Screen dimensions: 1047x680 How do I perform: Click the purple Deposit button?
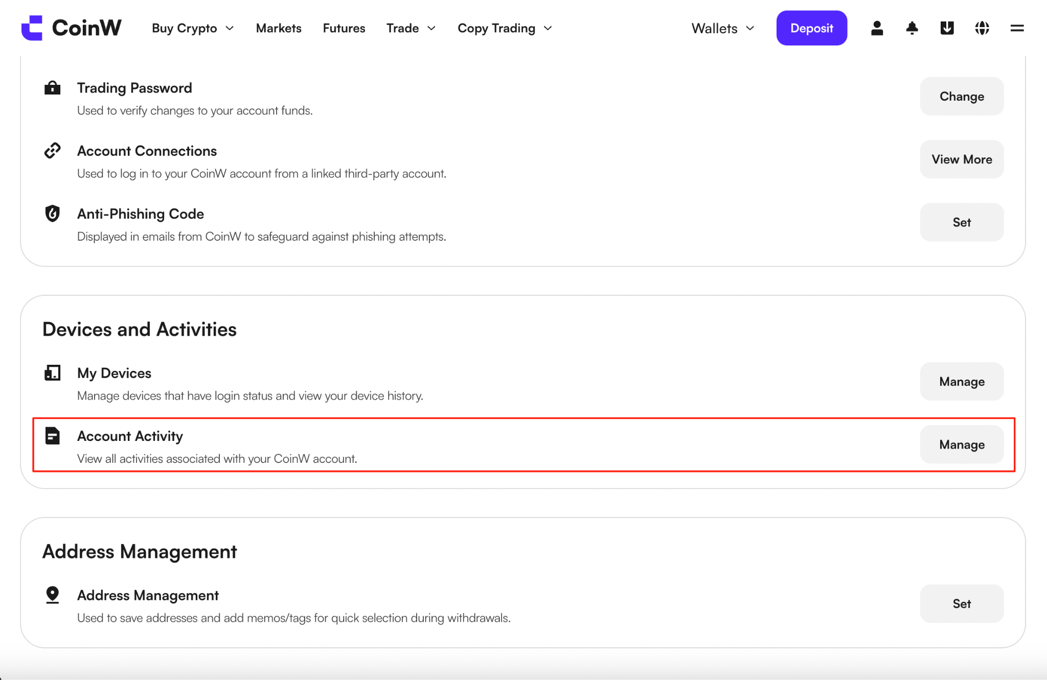coord(811,28)
